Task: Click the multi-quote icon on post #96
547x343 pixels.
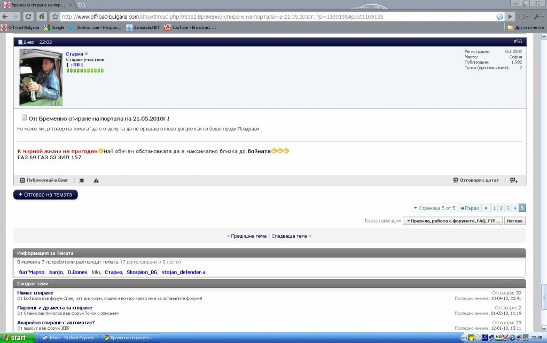Action: coord(514,180)
